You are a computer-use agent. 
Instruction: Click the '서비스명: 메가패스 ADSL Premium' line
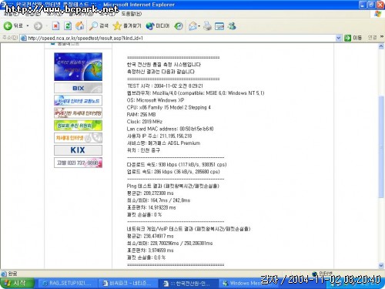(163, 143)
